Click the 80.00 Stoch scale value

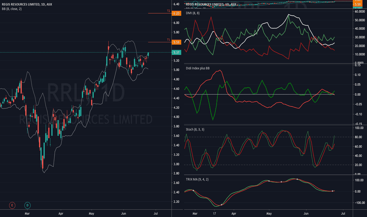(x=359, y=137)
